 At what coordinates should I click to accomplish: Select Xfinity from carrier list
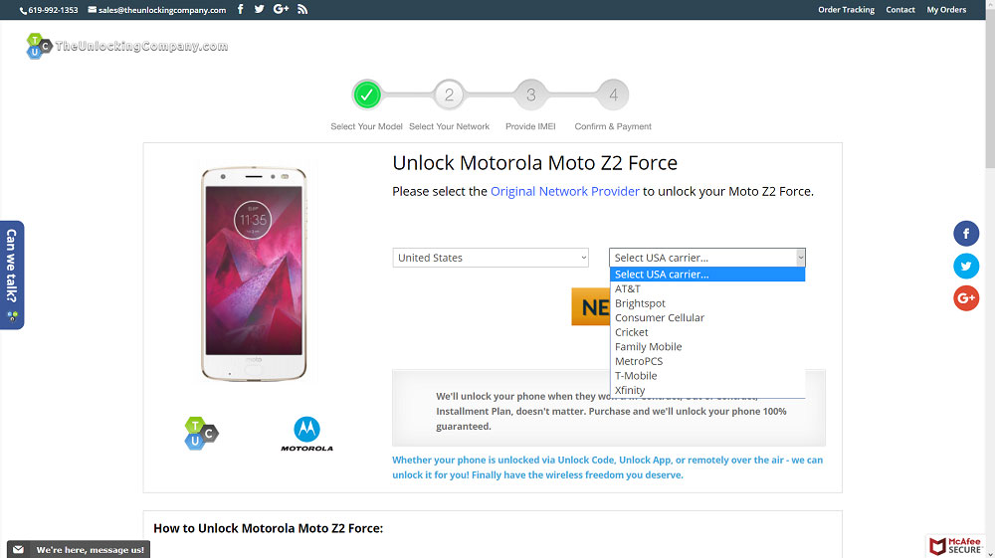tap(706, 391)
